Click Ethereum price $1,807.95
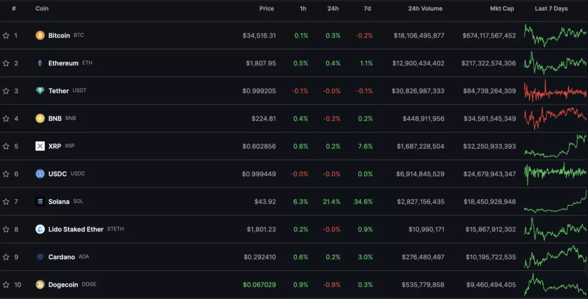 tap(261, 63)
